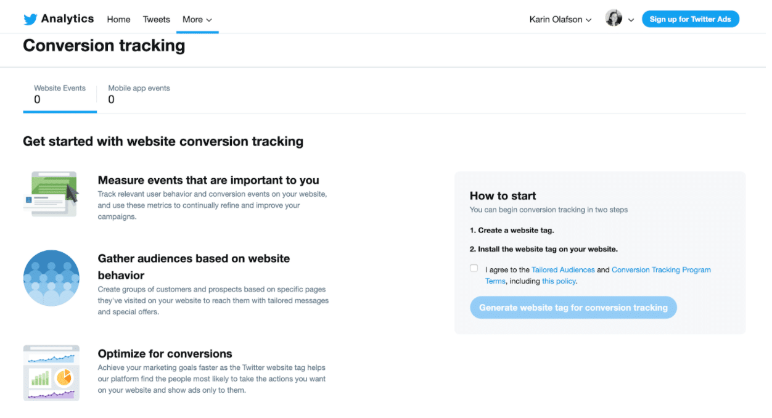Click Get started with website conversion tracking heading

click(163, 141)
